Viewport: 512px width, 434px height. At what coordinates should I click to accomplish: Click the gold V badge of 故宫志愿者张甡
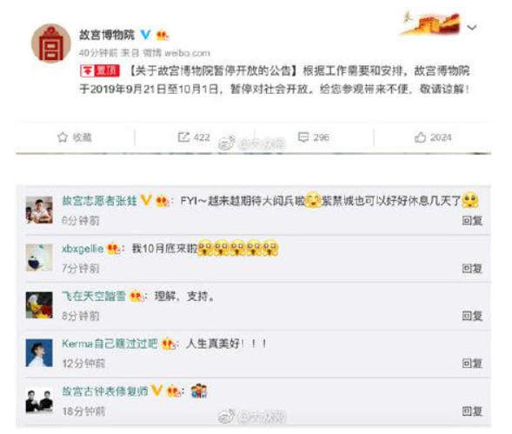point(146,200)
